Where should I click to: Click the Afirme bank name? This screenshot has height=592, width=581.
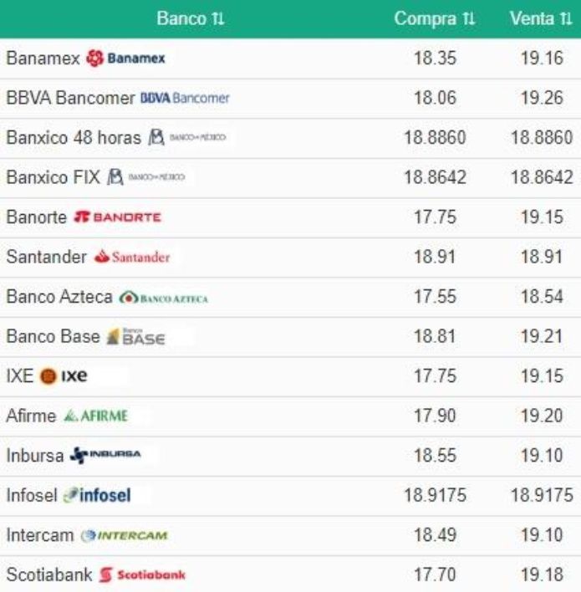[31, 416]
